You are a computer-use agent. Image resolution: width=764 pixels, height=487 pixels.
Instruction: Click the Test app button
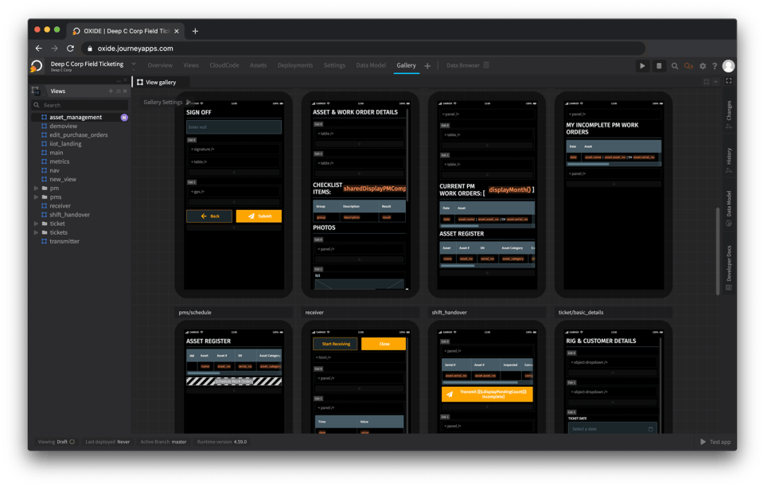pyautogui.click(x=715, y=442)
